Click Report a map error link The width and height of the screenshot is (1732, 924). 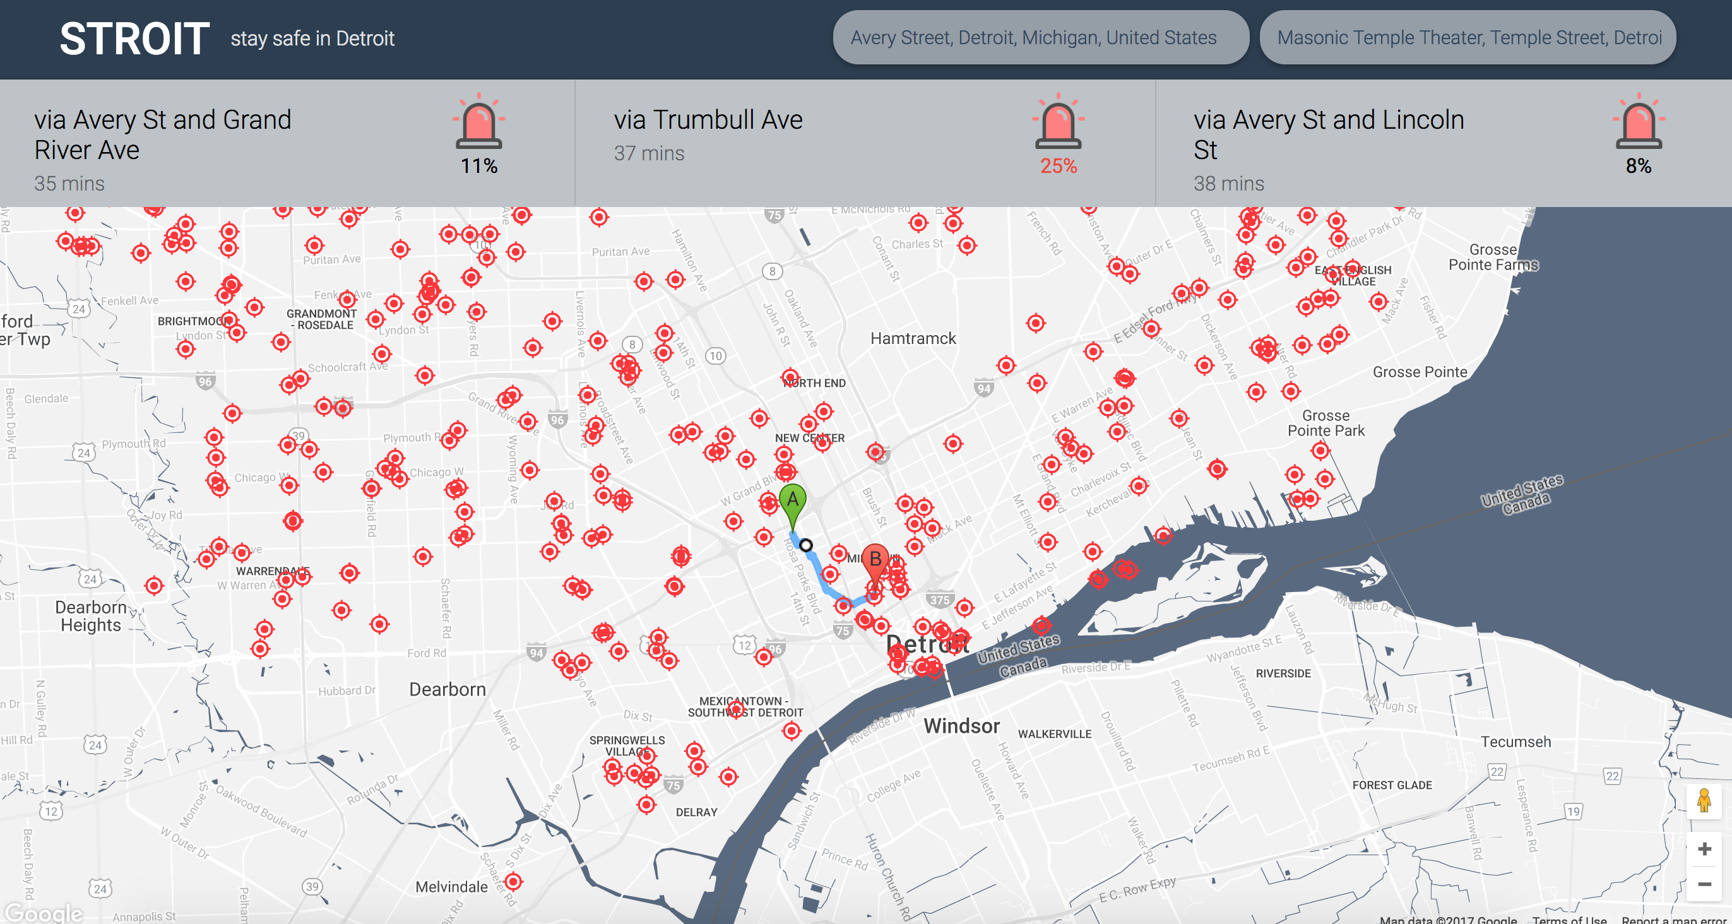[x=1673, y=918]
